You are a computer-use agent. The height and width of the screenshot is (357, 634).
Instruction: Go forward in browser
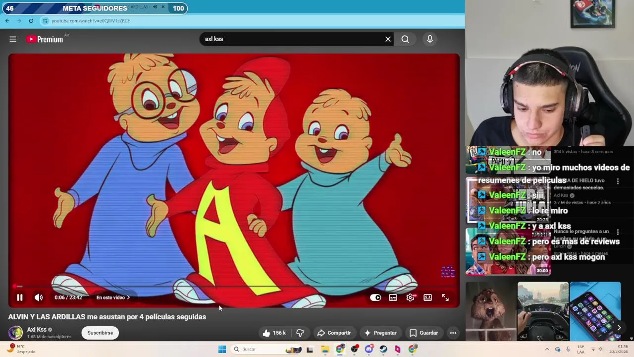click(x=19, y=21)
